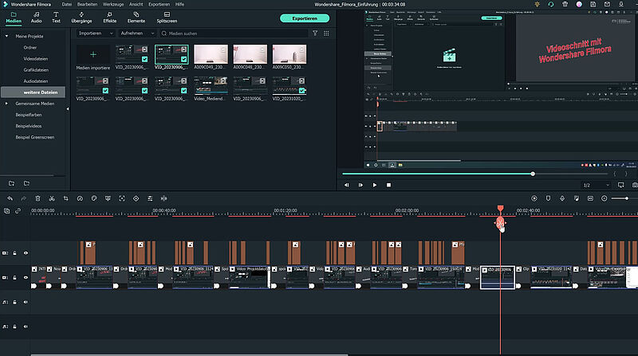Switch to the Audio tab
Viewport: 638px width, 356px height.
[36, 17]
